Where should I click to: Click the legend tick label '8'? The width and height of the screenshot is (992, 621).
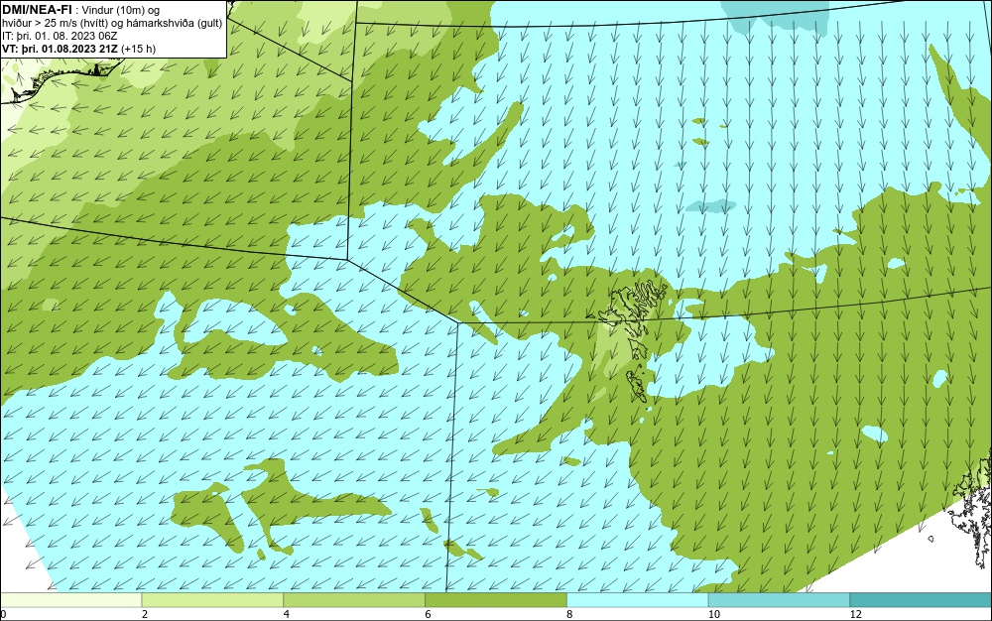coord(570,614)
